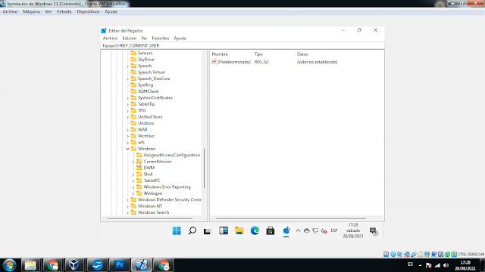Expand the Winlogon key
Image resolution: width=485 pixels, height=272 pixels.
[x=133, y=193]
